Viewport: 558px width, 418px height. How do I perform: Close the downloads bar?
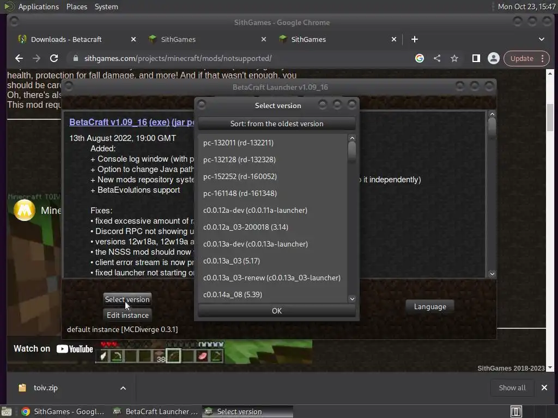(544, 388)
